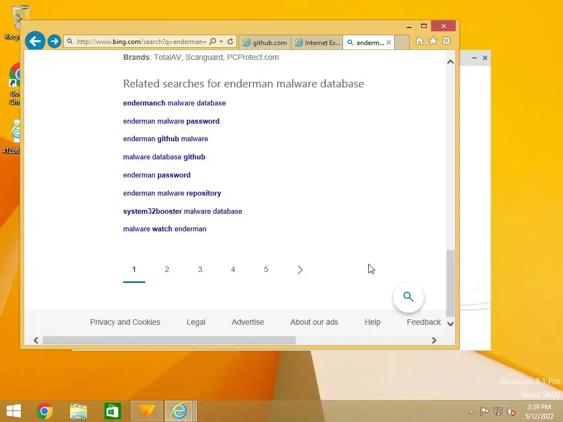Click the horizontal scrollbar right arrow
The image size is (563, 422).
[434, 340]
